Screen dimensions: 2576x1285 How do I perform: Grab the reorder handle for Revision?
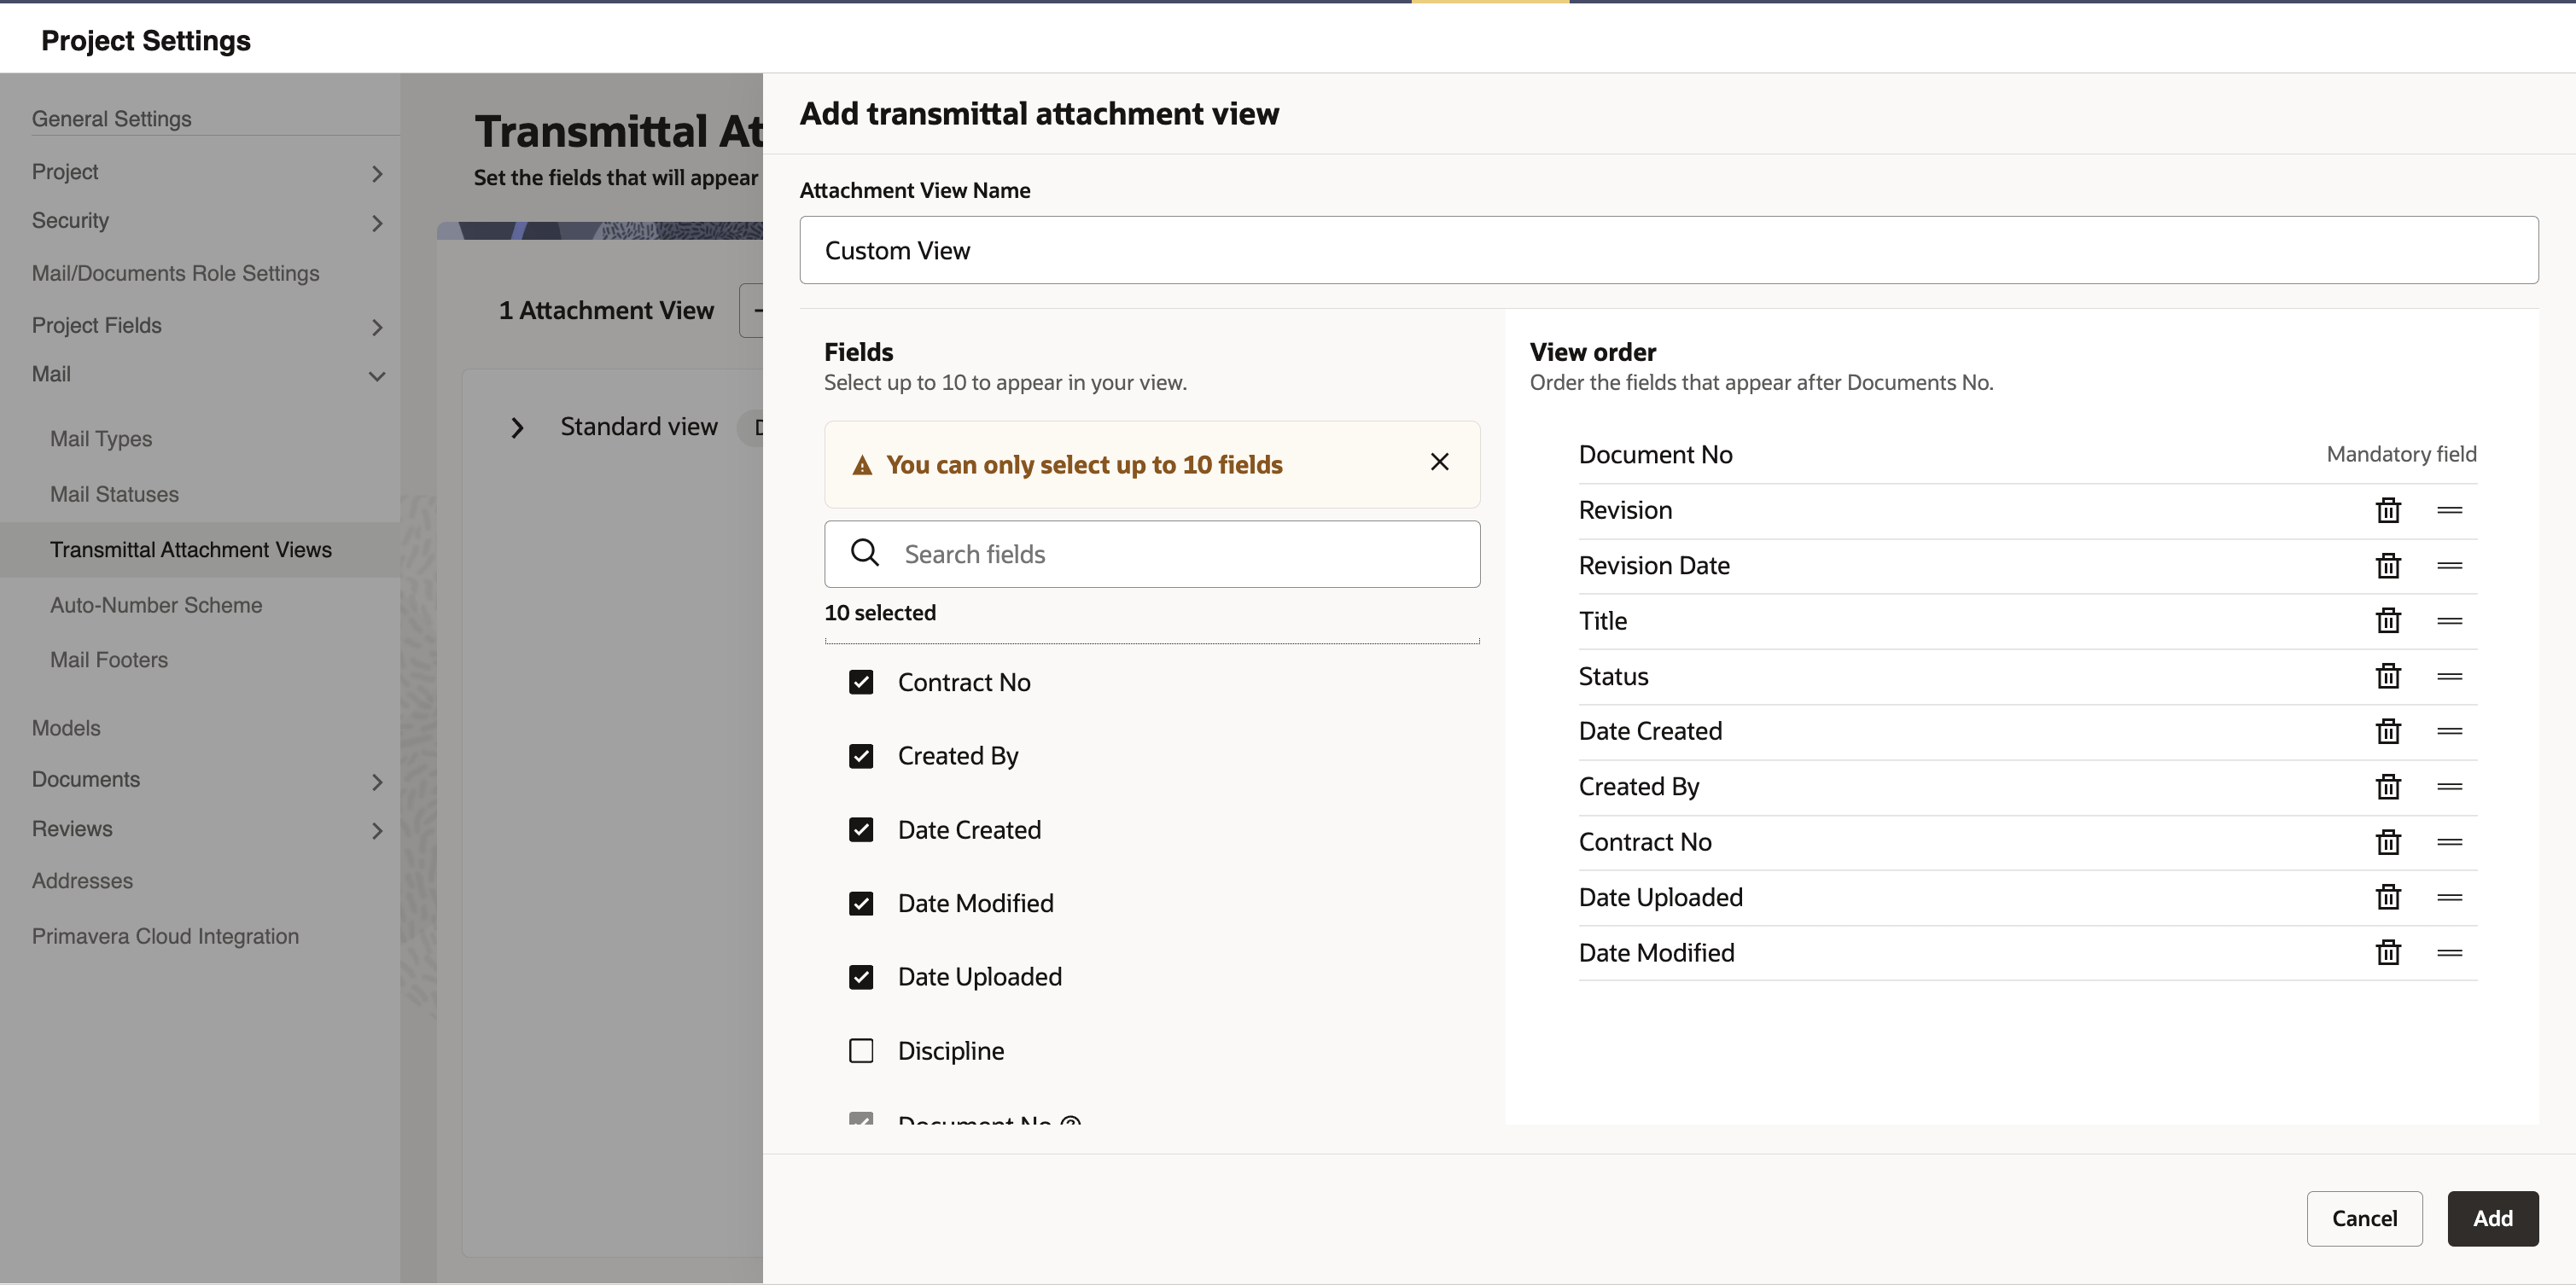(2450, 510)
